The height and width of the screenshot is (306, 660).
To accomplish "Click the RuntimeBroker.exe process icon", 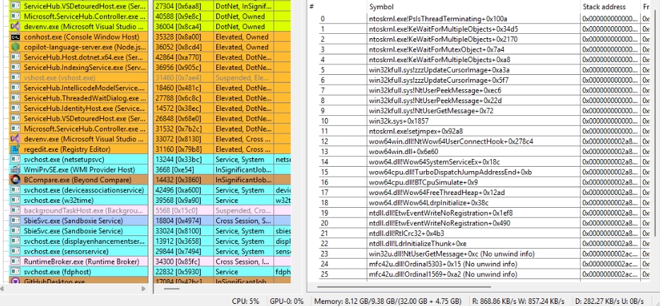I will tap(16, 261).
